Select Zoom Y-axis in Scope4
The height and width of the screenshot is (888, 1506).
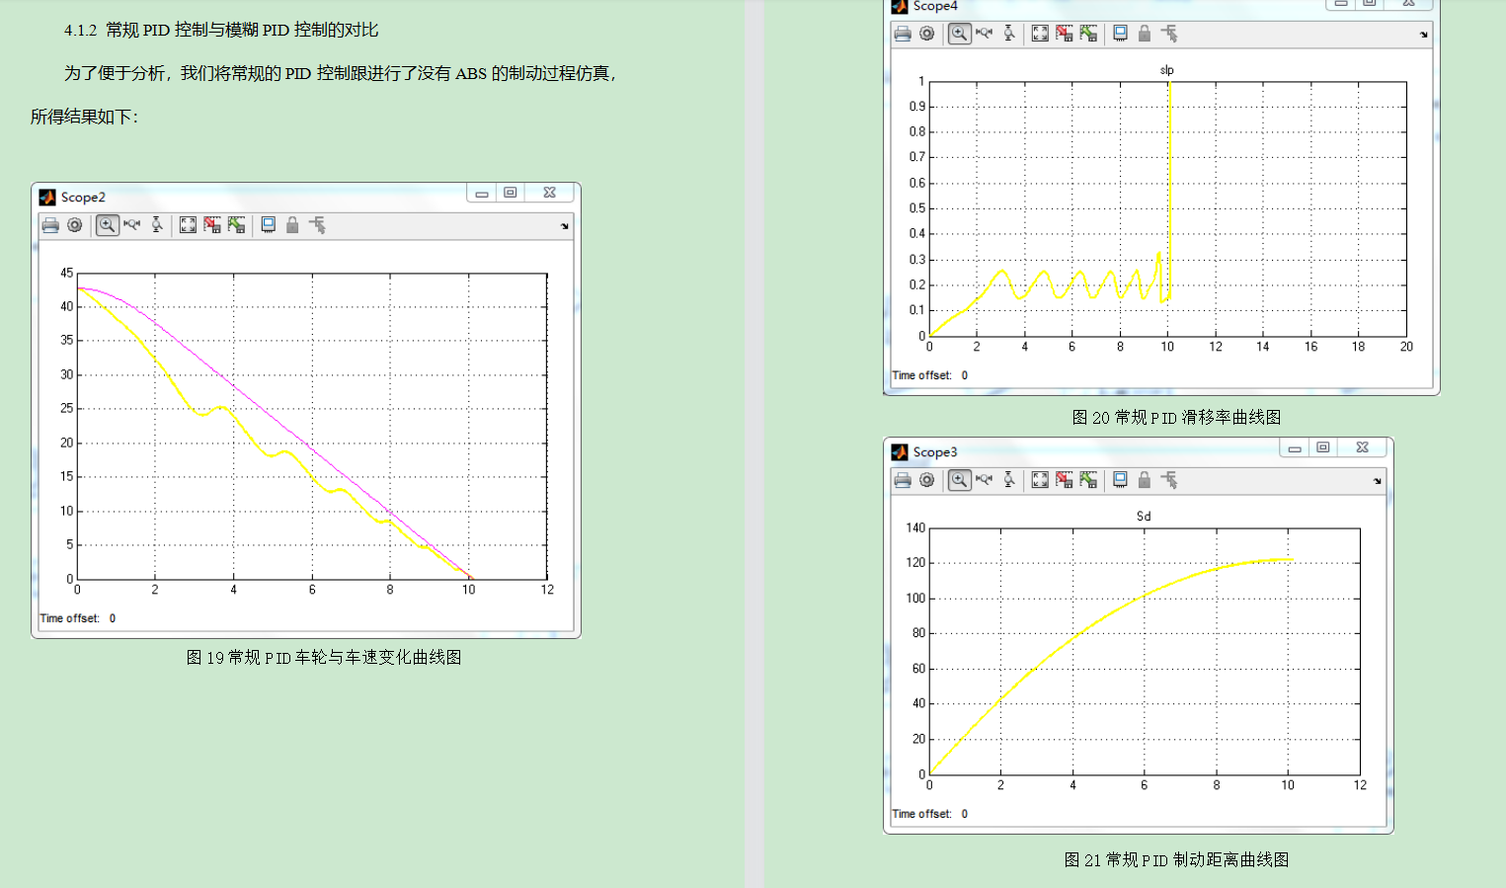click(x=1009, y=34)
